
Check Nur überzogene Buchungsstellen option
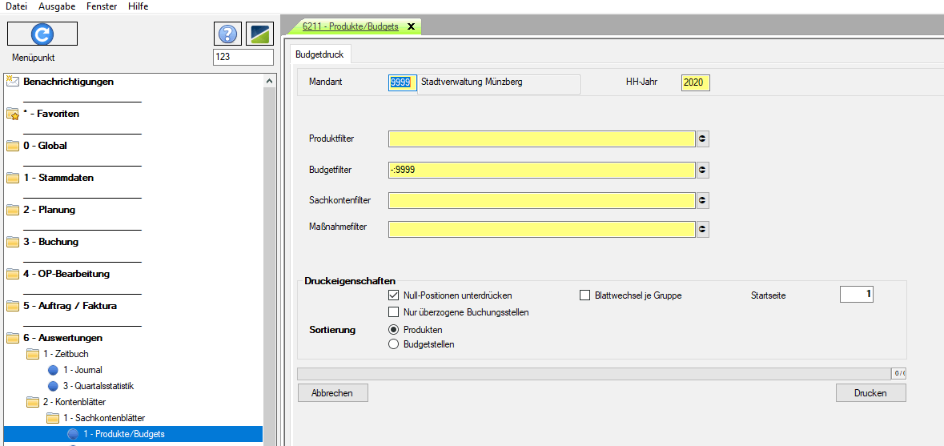[x=393, y=312]
